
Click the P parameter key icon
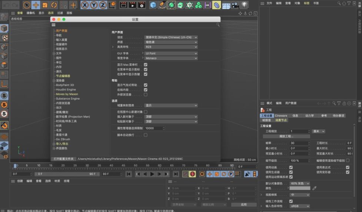pyautogui.click(x=230, y=174)
